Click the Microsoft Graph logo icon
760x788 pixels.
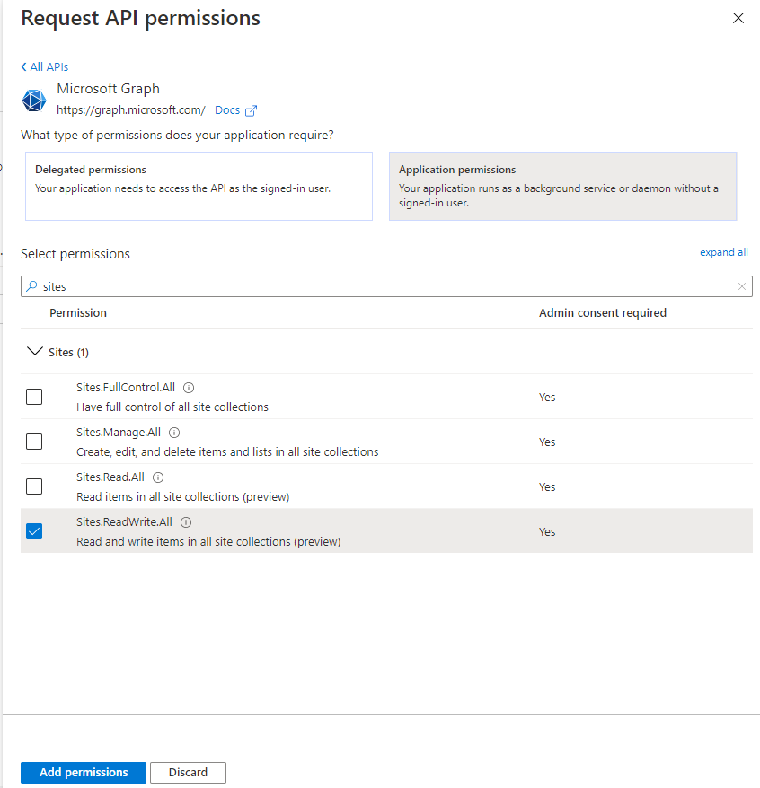[34, 101]
